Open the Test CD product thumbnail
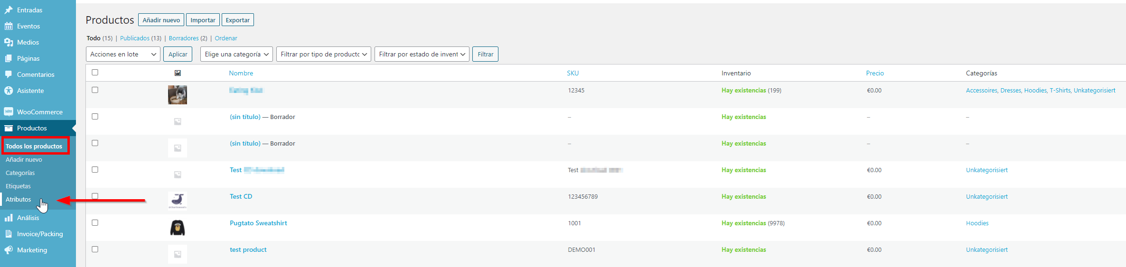1126x267 pixels. [x=178, y=201]
